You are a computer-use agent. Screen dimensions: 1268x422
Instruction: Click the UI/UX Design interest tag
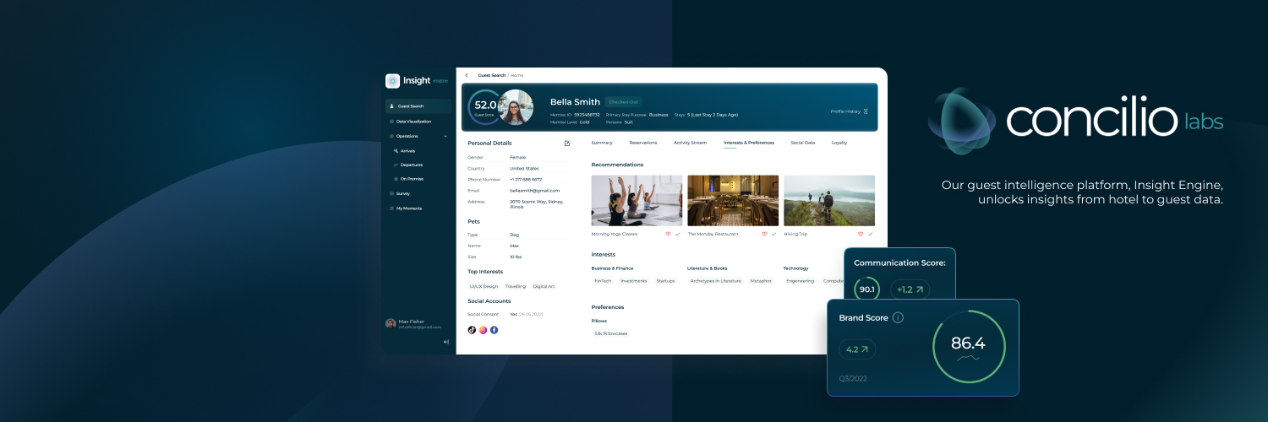(484, 286)
